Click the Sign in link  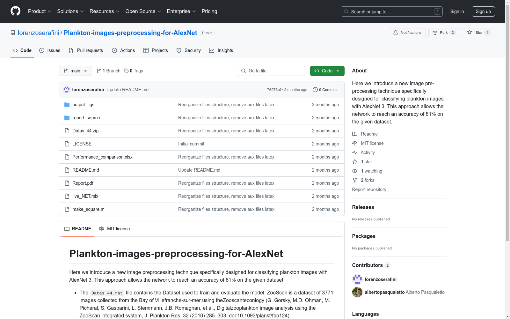coord(457,11)
